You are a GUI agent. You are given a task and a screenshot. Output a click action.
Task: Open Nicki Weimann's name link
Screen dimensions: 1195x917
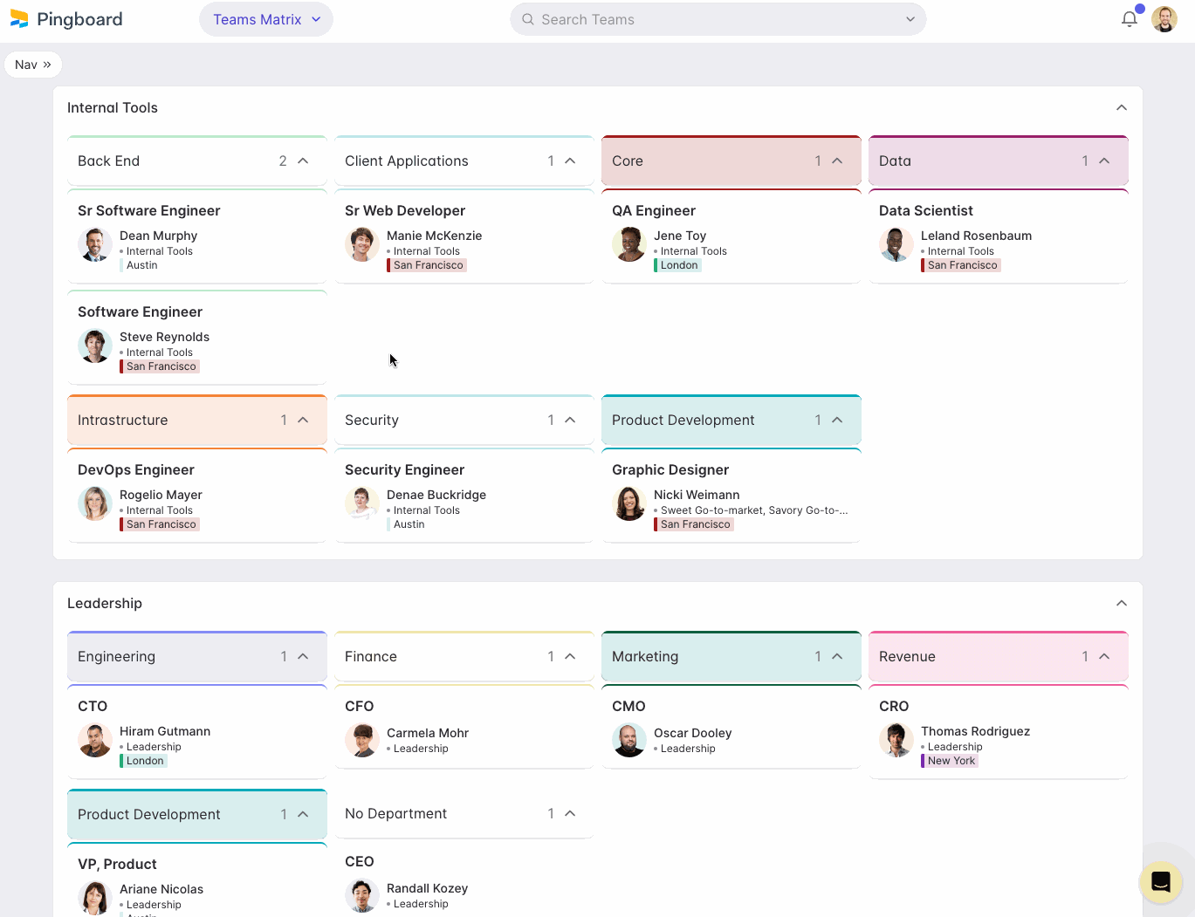tap(697, 495)
